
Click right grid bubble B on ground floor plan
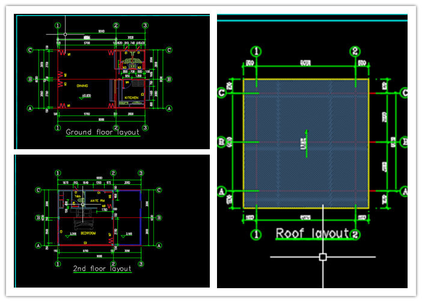[x=169, y=79]
